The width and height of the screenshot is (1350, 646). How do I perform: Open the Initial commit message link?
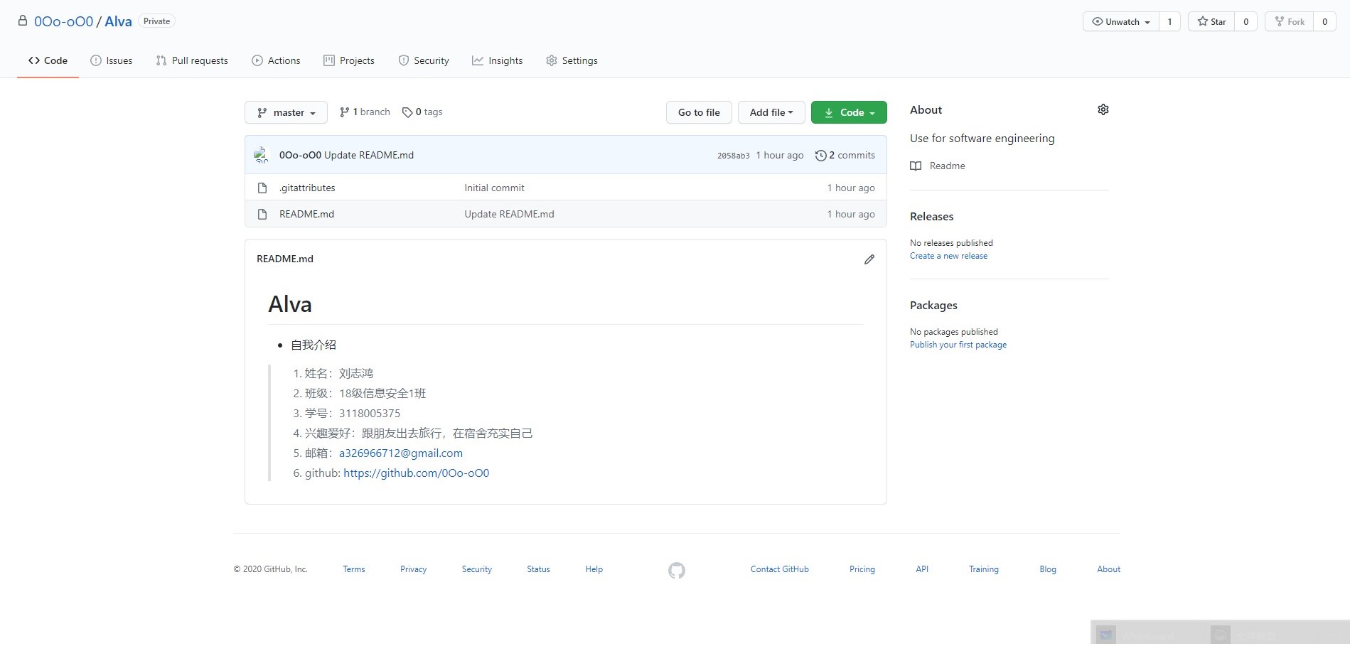tap(494, 188)
